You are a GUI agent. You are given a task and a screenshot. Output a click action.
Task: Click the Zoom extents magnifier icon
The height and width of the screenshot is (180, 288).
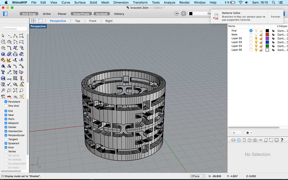15,90
